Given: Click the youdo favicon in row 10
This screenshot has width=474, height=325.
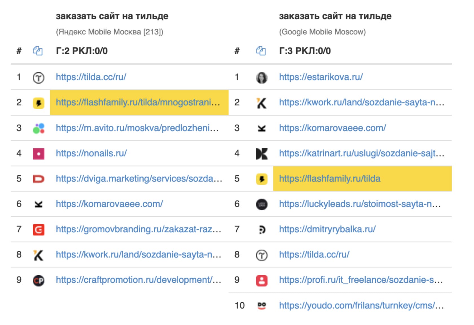Looking at the screenshot, I should click(x=262, y=306).
